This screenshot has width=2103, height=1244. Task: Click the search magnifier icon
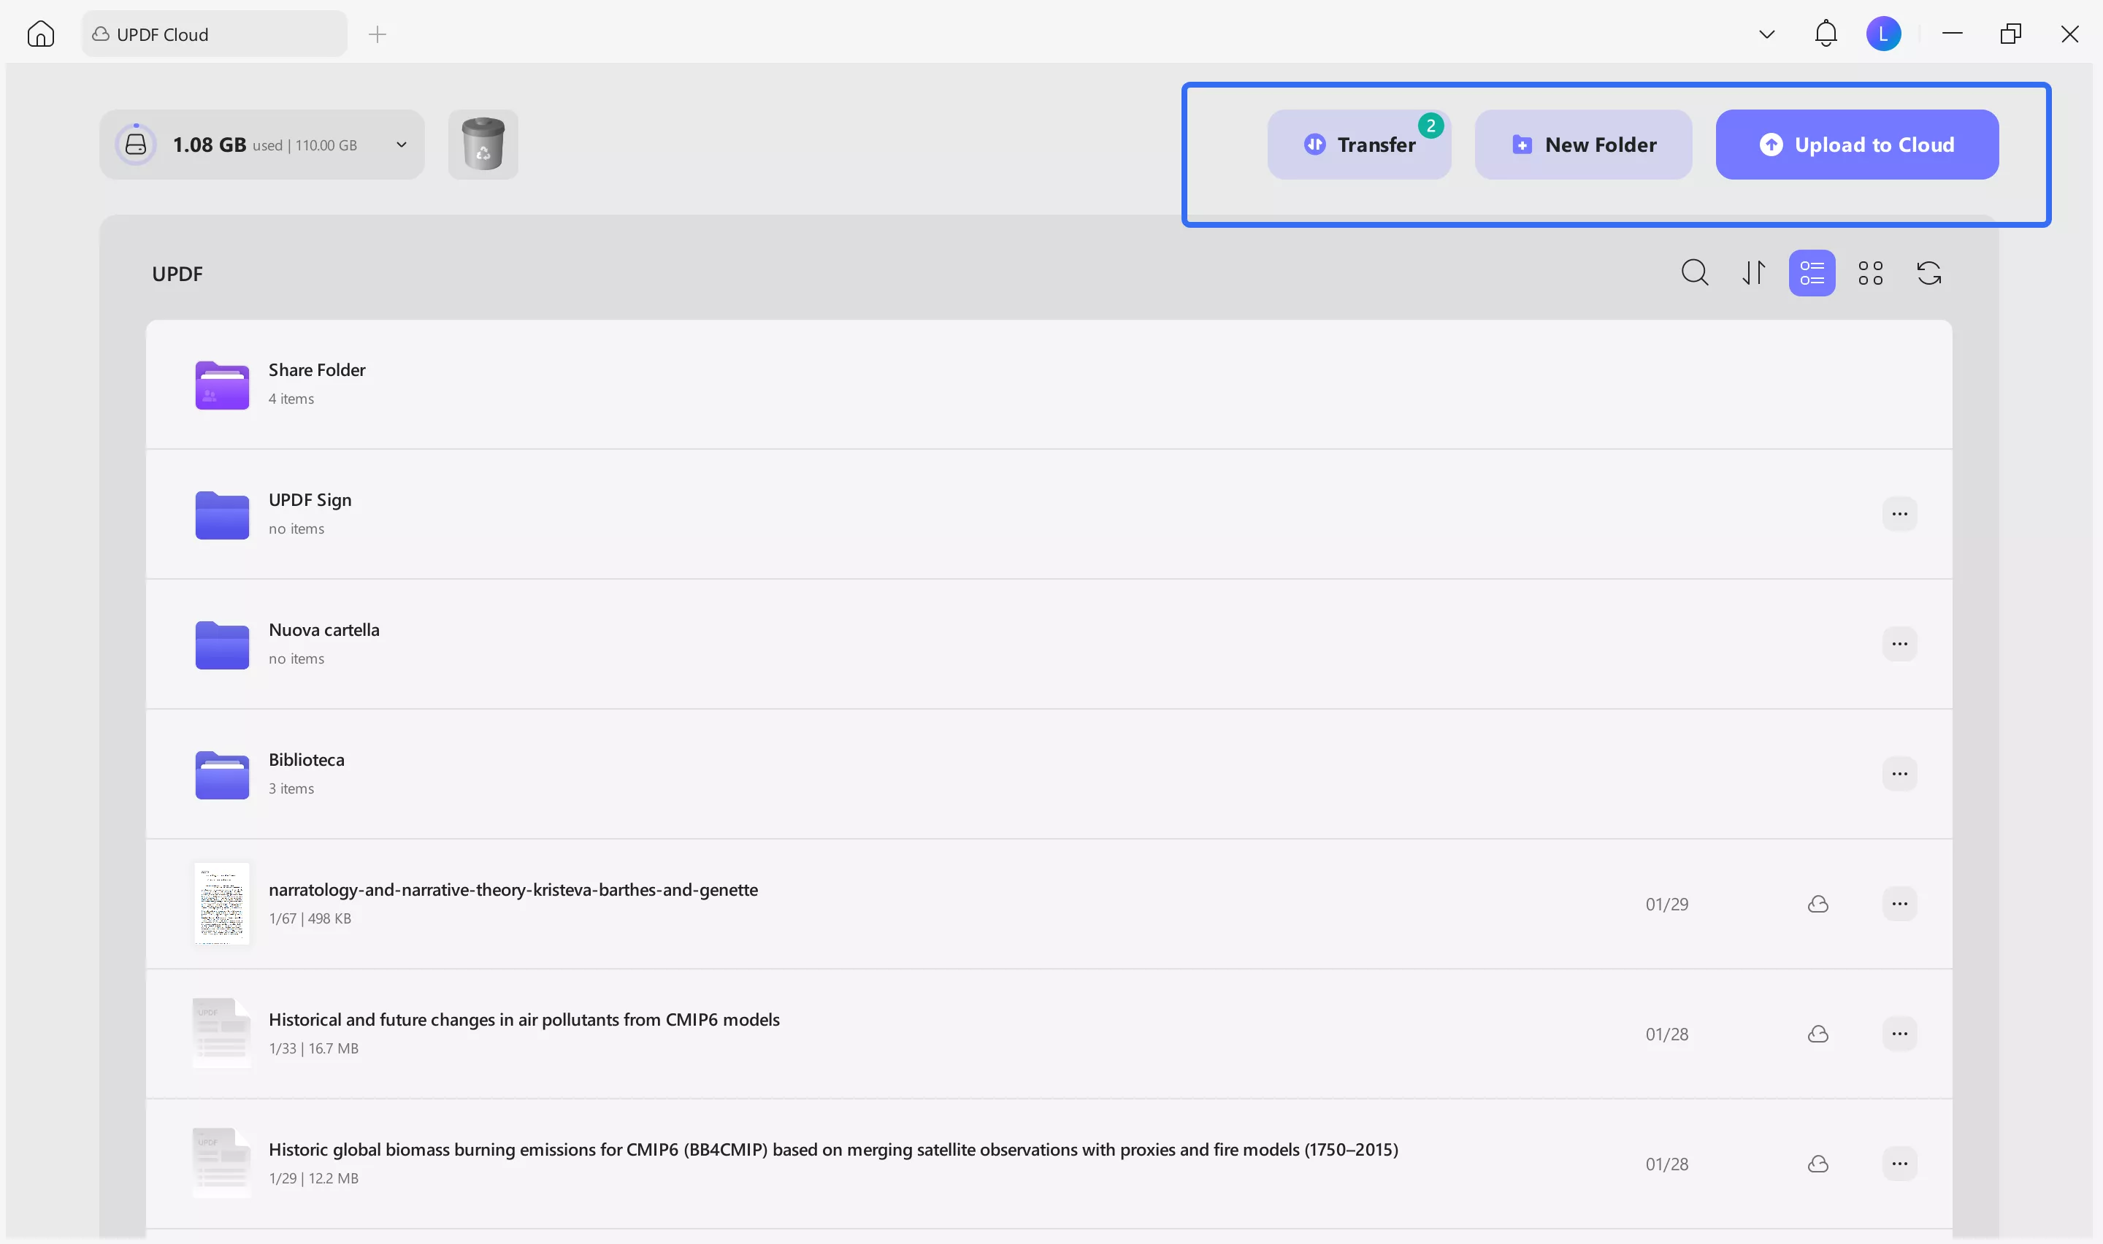[x=1694, y=272]
